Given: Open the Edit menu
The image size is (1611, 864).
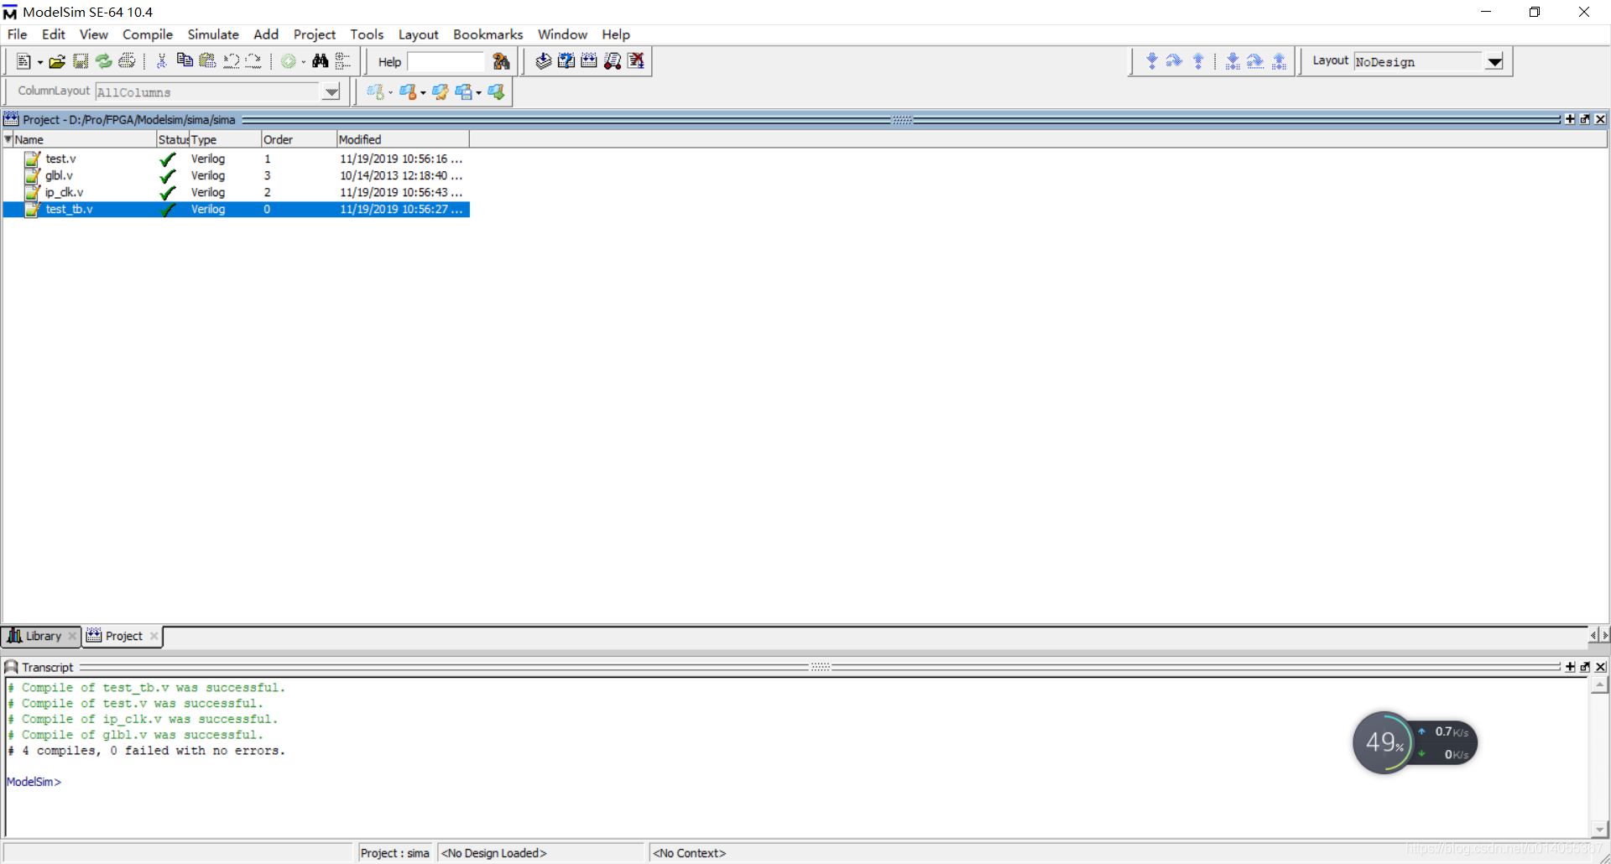Looking at the screenshot, I should [x=53, y=34].
